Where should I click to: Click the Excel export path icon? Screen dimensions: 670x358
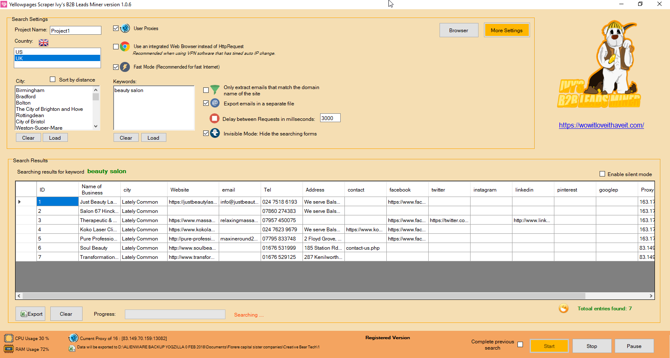point(72,348)
